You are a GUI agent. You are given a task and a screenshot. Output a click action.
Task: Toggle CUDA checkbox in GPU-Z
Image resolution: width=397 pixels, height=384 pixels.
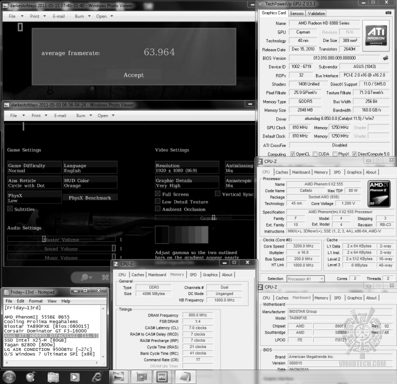point(315,154)
